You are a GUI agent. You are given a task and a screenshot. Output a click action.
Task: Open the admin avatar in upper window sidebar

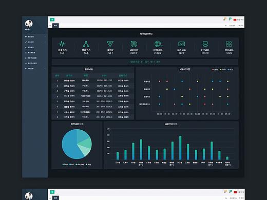(29, 24)
